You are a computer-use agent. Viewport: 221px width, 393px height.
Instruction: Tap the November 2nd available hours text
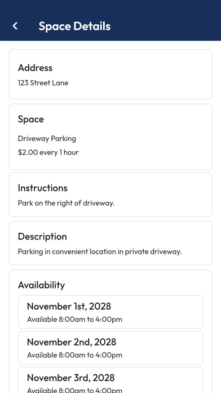pos(74,355)
